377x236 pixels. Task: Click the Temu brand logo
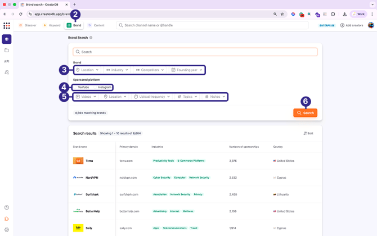tap(78, 161)
